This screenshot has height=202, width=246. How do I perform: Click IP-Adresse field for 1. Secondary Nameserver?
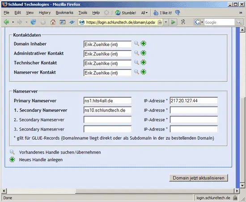(x=194, y=110)
